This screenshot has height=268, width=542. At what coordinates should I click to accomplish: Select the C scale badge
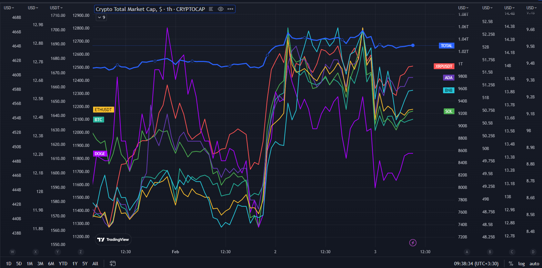pos(512,252)
